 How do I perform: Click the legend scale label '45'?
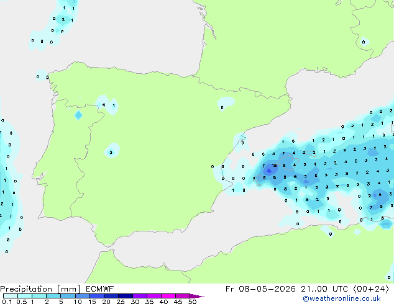178,302
